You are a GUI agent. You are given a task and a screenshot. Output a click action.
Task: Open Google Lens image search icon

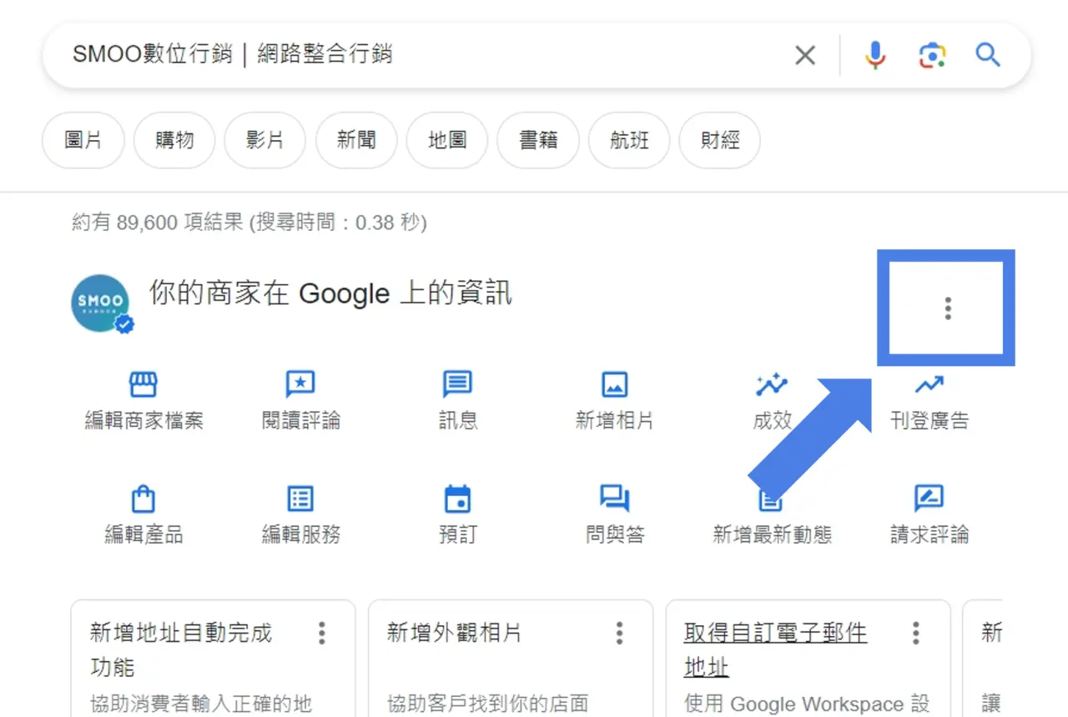pyautogui.click(x=932, y=56)
